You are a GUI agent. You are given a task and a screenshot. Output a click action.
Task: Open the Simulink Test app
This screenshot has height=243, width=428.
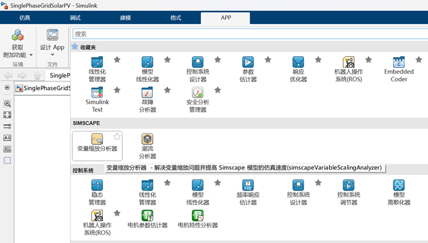(x=97, y=100)
